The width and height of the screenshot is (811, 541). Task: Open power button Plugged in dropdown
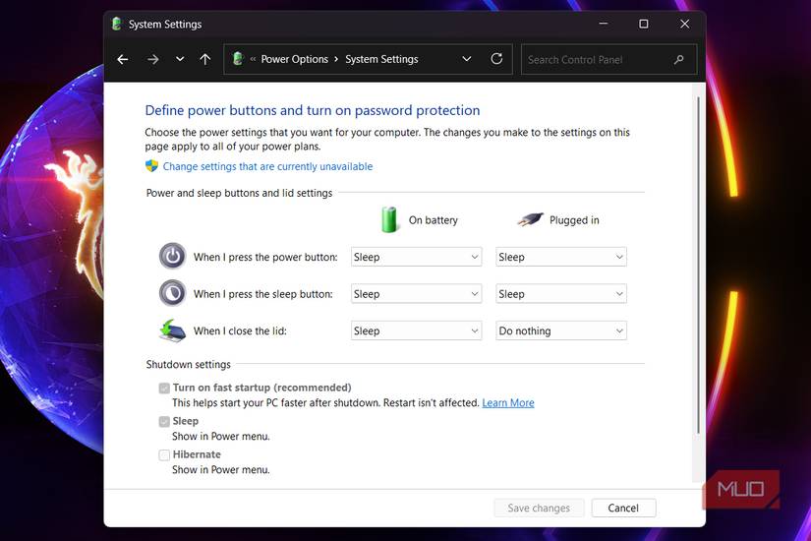[x=561, y=257]
